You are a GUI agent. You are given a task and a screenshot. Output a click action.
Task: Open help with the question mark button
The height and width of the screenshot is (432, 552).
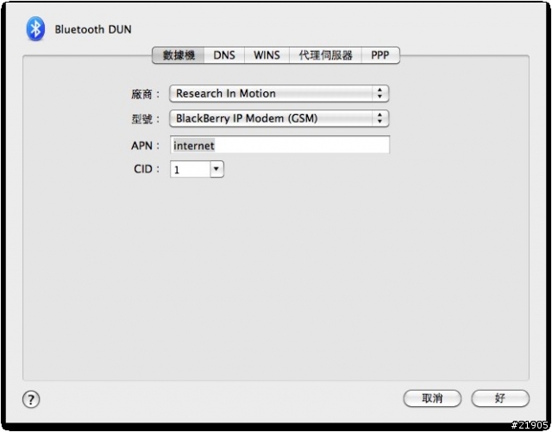coord(31,399)
